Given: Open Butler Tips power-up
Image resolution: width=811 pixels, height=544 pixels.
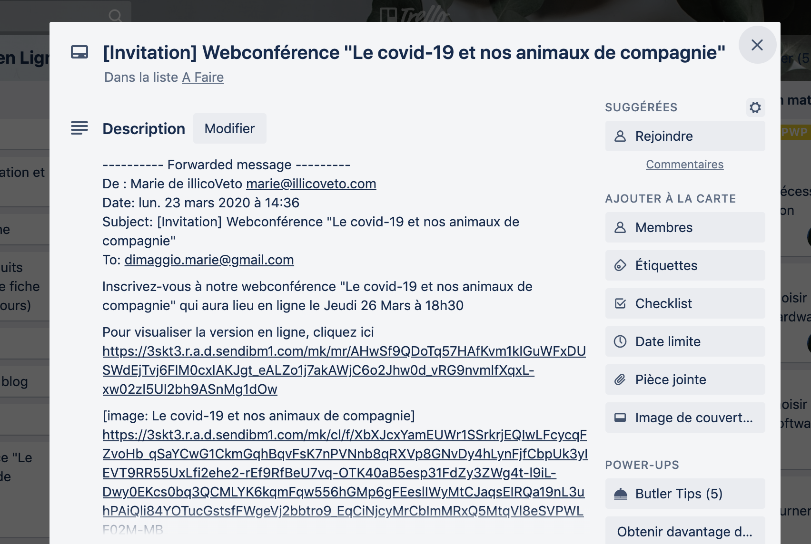Looking at the screenshot, I should point(685,494).
